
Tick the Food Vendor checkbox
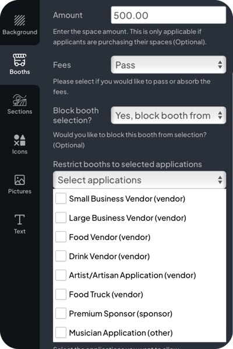[61, 236]
